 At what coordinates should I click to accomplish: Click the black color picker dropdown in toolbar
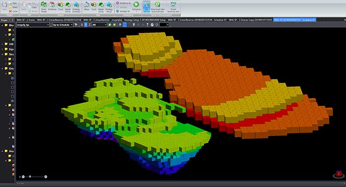[164, 25]
